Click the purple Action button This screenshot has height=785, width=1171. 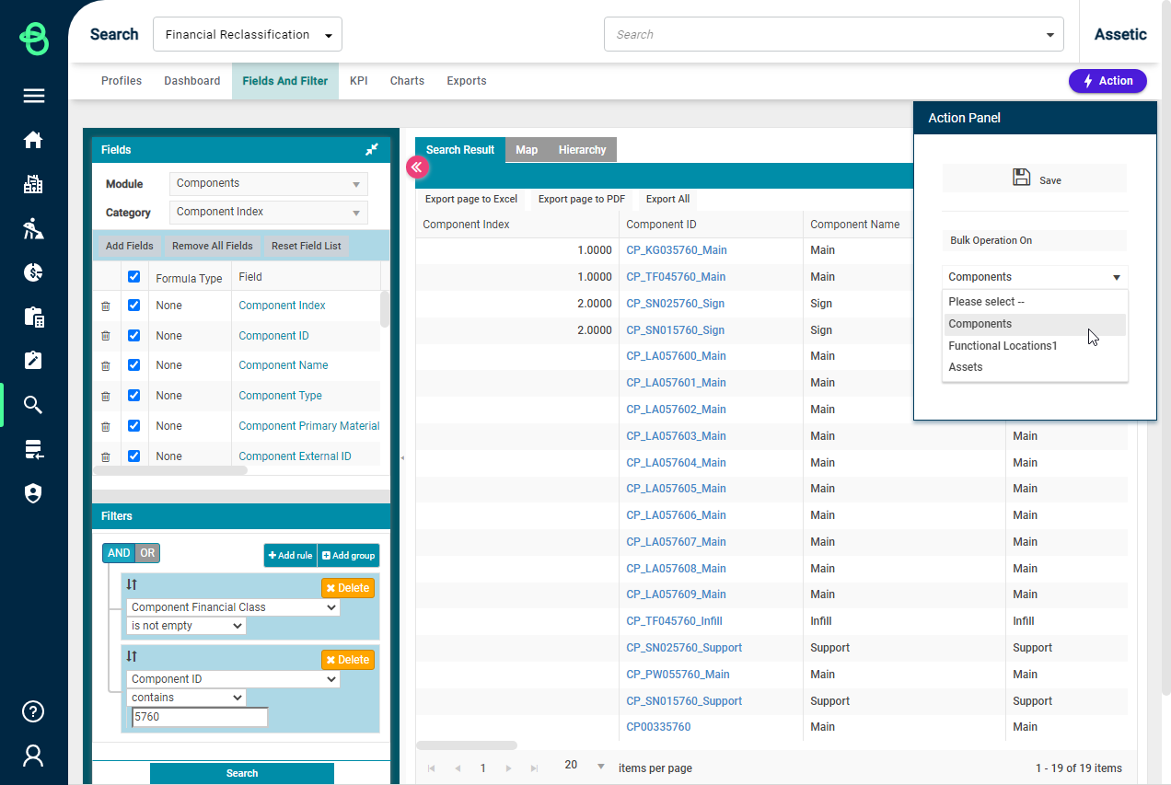point(1107,81)
